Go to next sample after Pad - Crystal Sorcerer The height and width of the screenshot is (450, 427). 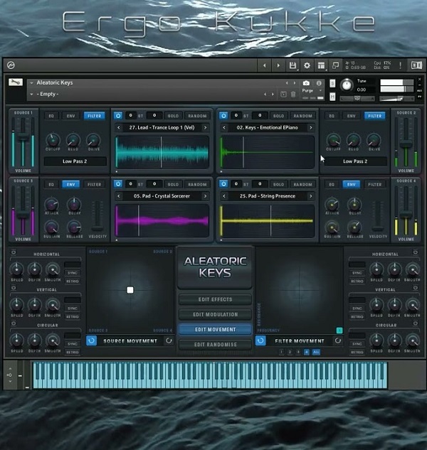[205, 196]
